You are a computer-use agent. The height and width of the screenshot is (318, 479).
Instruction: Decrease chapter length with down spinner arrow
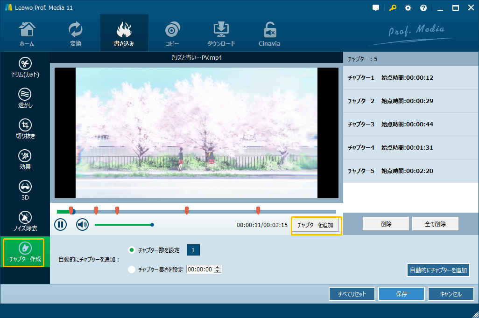(217, 271)
